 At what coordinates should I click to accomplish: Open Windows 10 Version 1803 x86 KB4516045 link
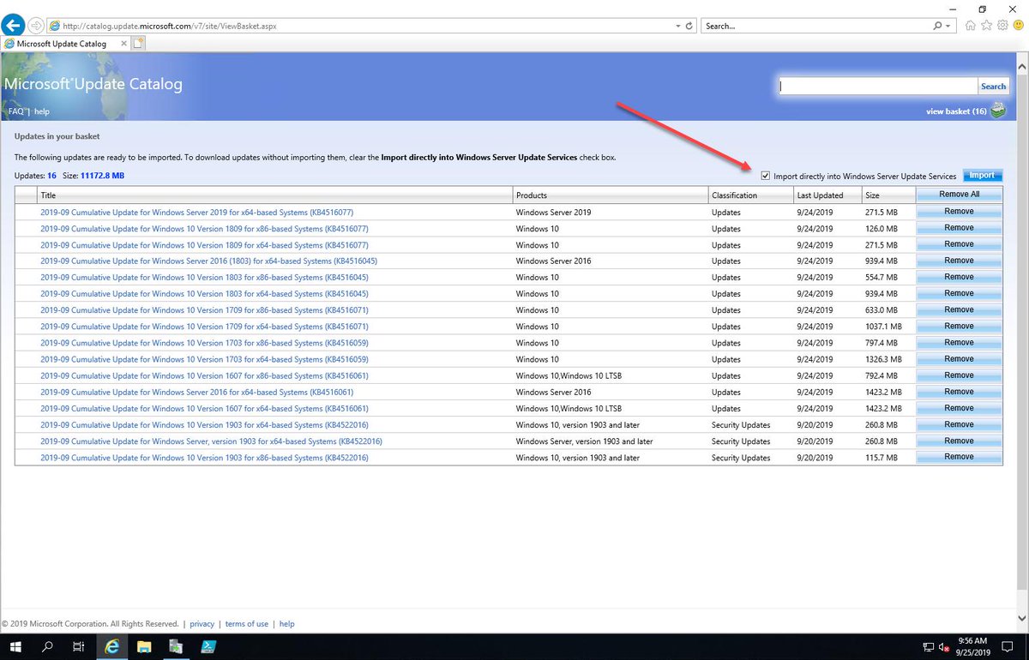(204, 277)
